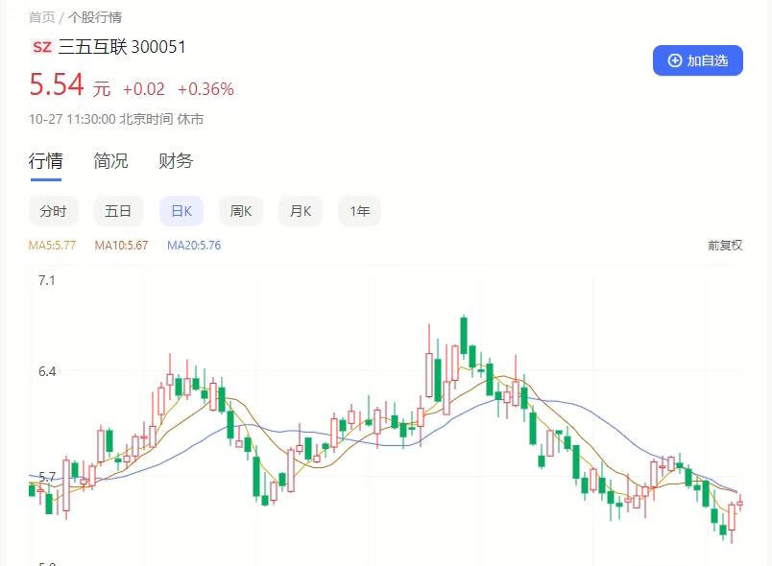This screenshot has height=566, width=772.
Task: Click the current price 5.54
Action: point(57,84)
